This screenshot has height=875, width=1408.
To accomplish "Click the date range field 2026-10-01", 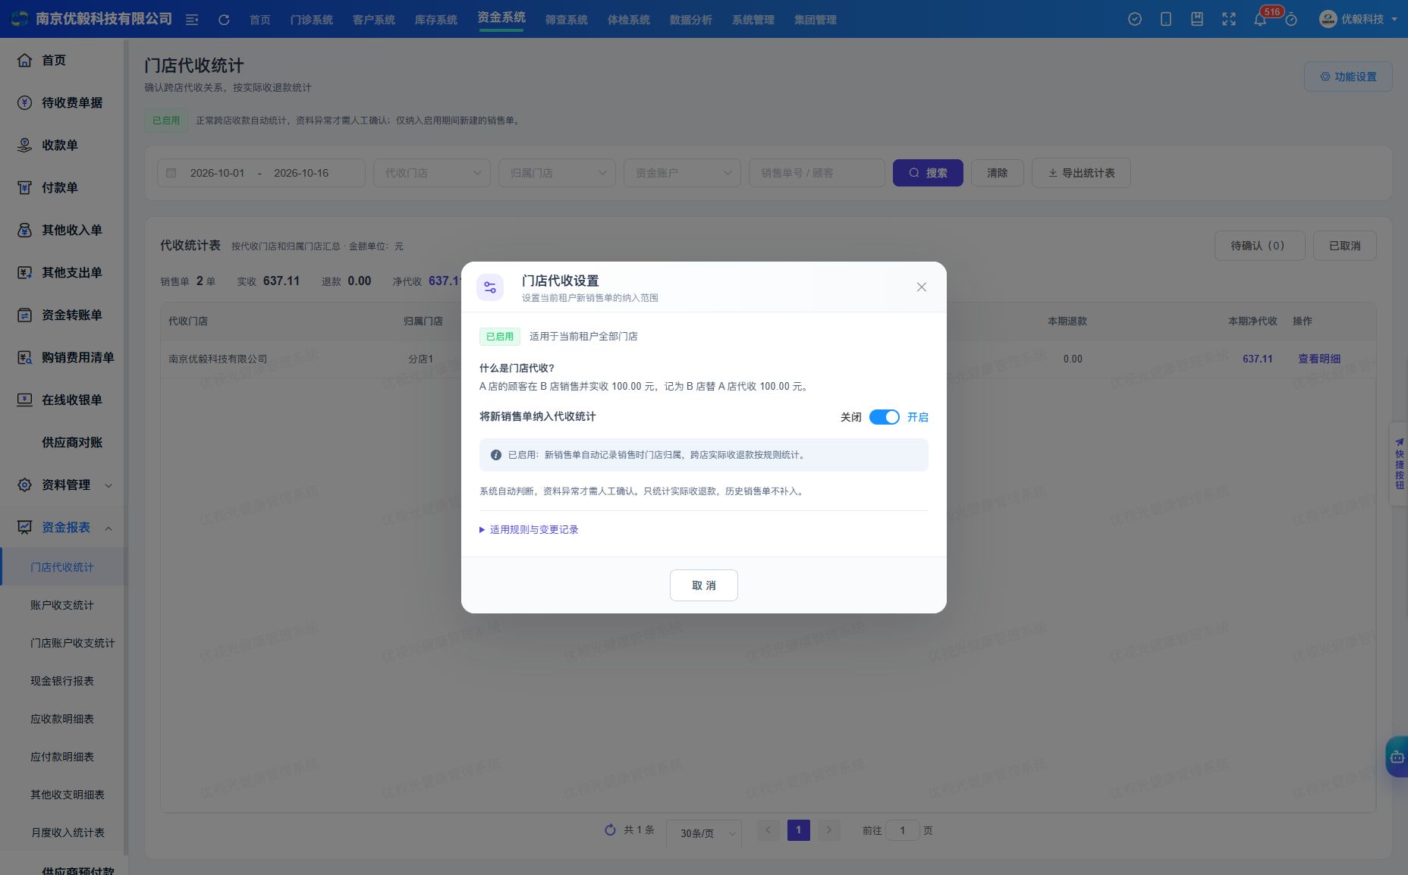I will 261,173.
